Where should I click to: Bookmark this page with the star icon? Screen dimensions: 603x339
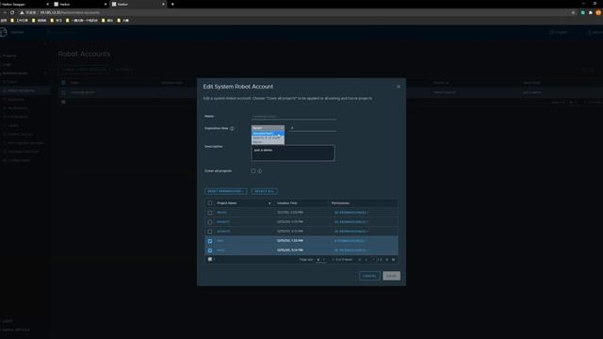(573, 12)
